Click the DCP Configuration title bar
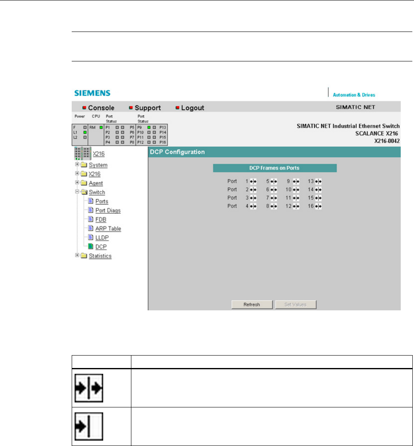The image size is (414, 446). point(274,152)
